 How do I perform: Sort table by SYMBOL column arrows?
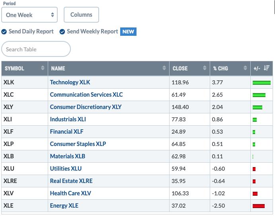[x=43, y=68]
